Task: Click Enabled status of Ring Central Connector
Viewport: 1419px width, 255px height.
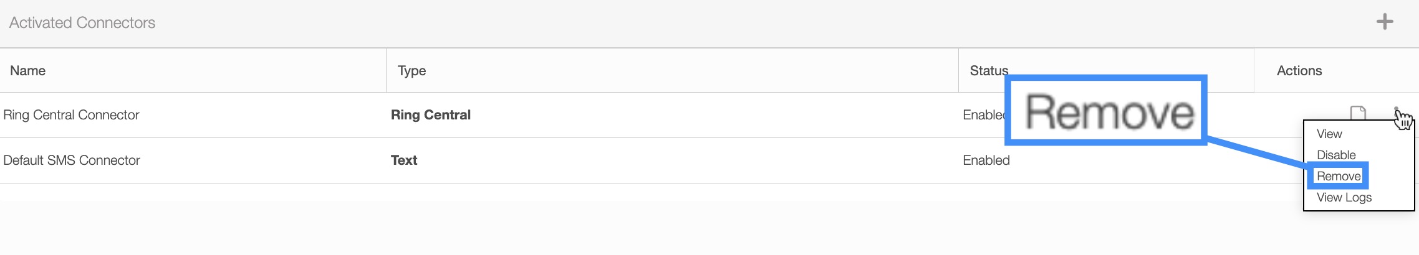Action: (x=983, y=115)
